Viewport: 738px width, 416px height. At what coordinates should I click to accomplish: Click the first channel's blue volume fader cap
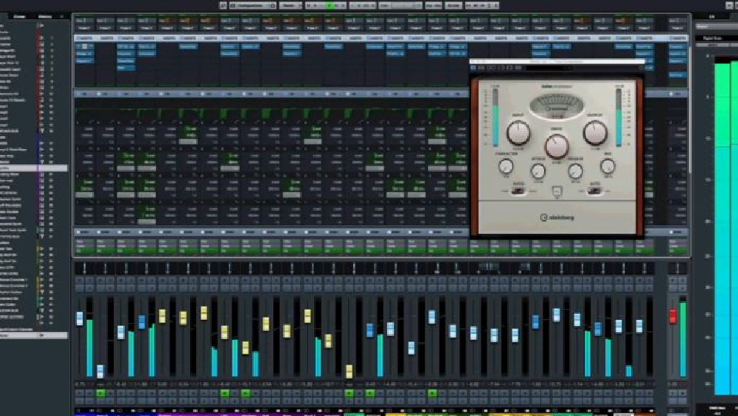(79, 318)
